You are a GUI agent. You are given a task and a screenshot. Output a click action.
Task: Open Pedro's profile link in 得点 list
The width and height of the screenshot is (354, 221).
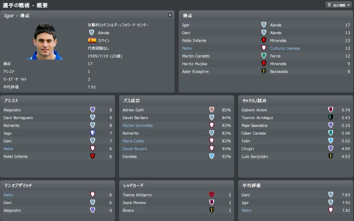point(187,48)
